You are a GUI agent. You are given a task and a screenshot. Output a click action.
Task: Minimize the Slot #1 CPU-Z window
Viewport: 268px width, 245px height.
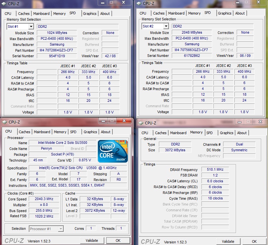coord(103,2)
